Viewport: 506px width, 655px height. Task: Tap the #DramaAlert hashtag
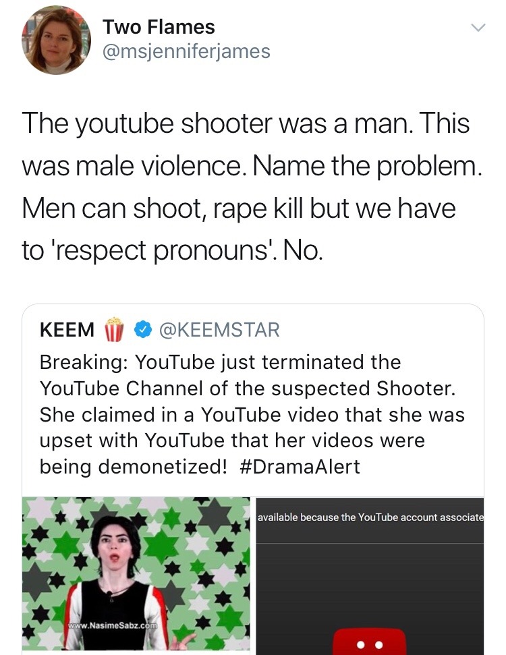pyautogui.click(x=300, y=467)
